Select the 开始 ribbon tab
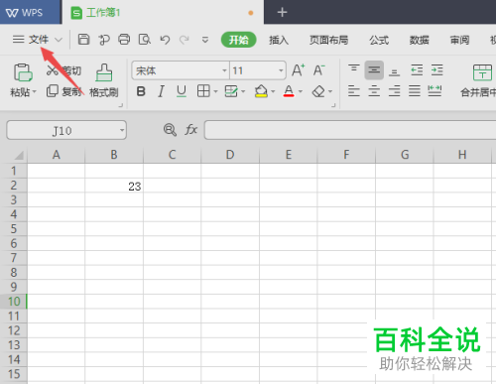496x384 pixels. [238, 40]
